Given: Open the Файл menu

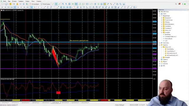Looking at the screenshot, I should coord(5,1).
